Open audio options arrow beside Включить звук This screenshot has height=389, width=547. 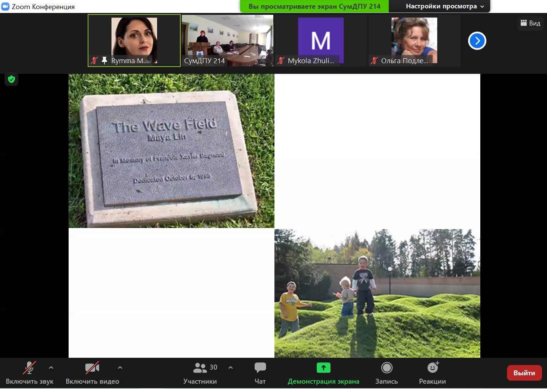(x=51, y=368)
